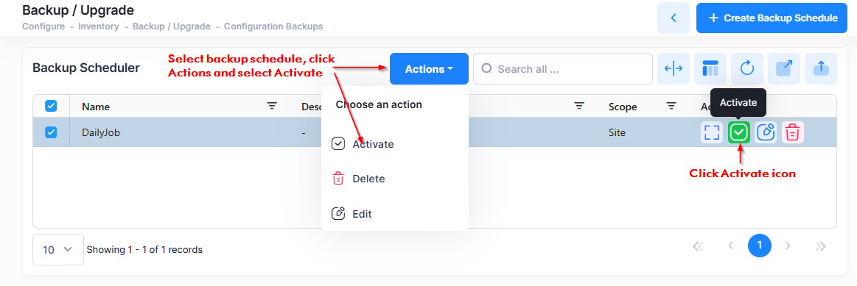Click the open in new window icon

pos(784,69)
